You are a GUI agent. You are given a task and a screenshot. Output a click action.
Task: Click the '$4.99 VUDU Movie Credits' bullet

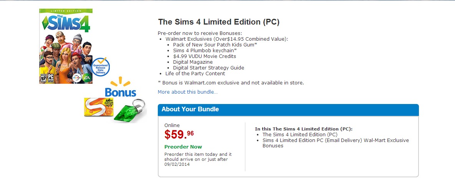[205, 56]
